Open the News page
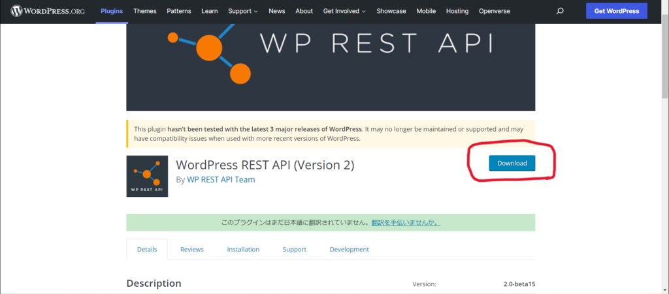The image size is (669, 294). pyautogui.click(x=277, y=11)
